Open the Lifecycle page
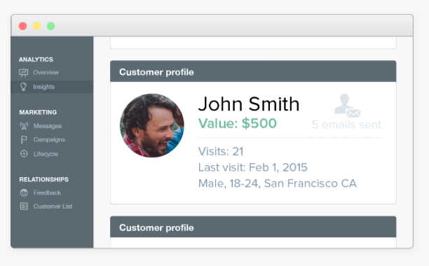The width and height of the screenshot is (429, 266). click(46, 154)
